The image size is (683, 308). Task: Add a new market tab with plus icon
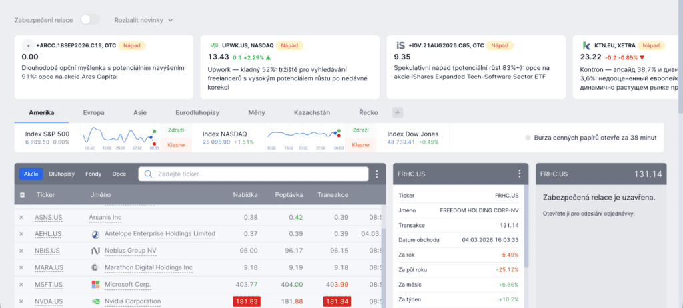[398, 113]
